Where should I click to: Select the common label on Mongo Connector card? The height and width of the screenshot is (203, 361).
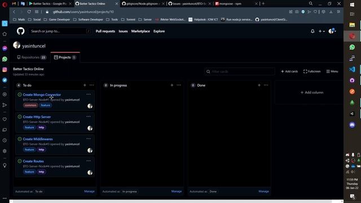click(x=30, y=105)
